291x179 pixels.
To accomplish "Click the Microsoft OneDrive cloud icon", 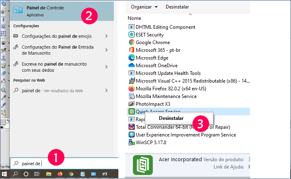I will [x=131, y=65].
